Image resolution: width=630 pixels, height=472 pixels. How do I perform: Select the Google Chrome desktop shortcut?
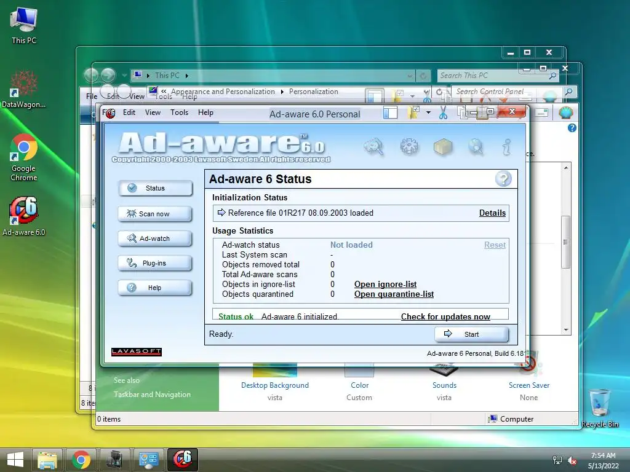(x=24, y=157)
